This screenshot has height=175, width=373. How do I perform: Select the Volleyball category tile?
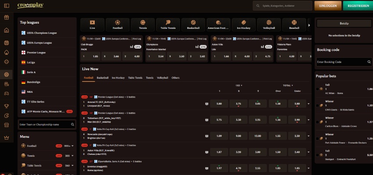point(269,24)
